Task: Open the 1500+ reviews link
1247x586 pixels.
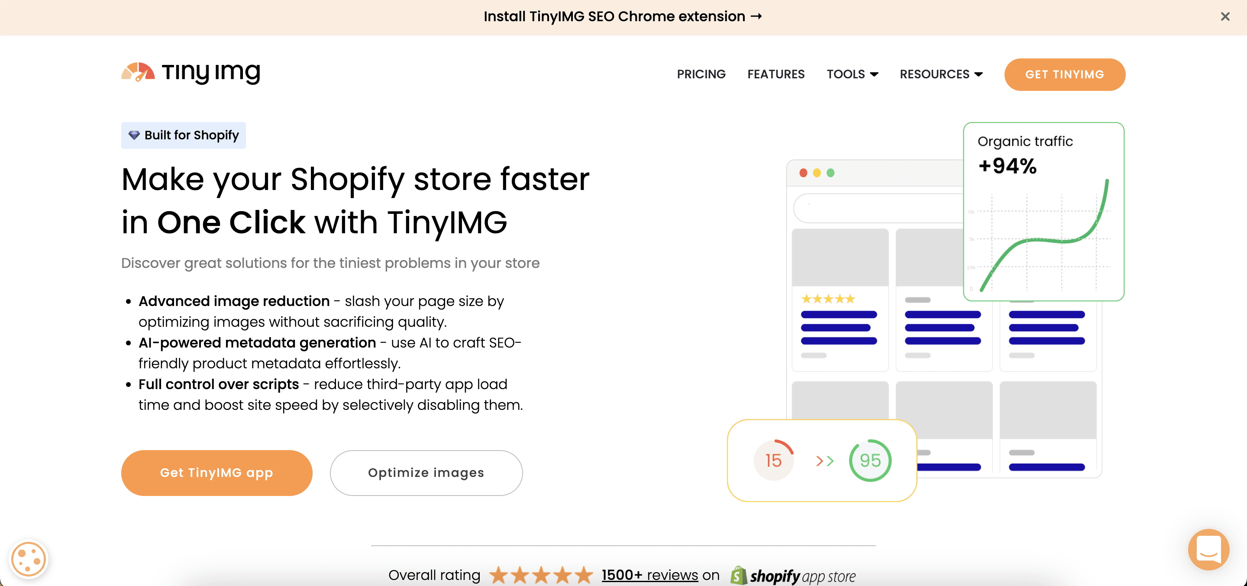Action: pos(649,575)
